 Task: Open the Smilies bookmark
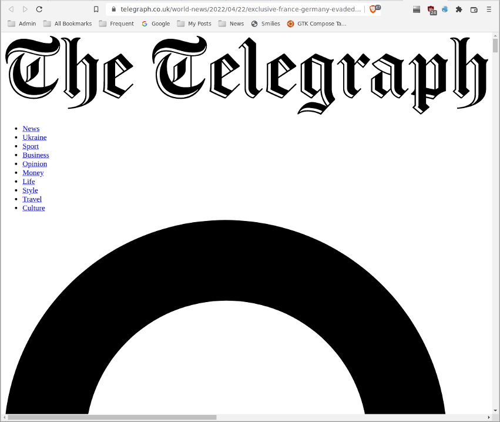pyautogui.click(x=266, y=24)
